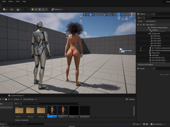Open the Help menu
170x127 pixels.
pos(24,1)
